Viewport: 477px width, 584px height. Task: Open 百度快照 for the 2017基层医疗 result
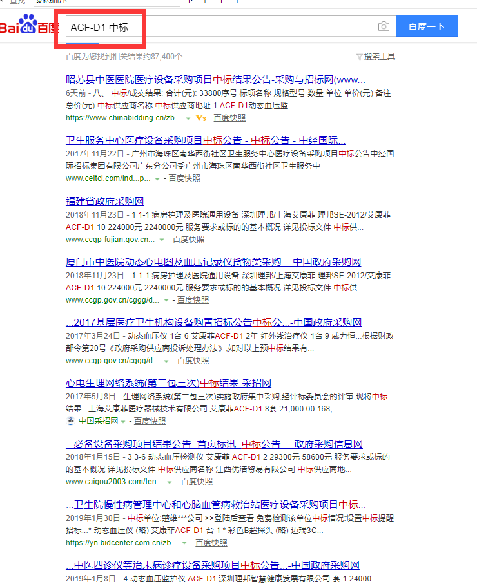pos(193,361)
